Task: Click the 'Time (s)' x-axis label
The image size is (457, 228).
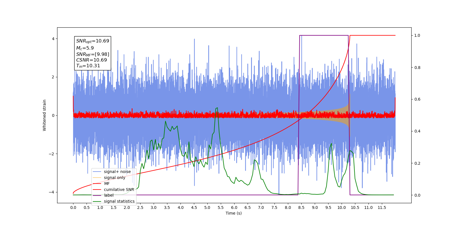Action: pos(234,213)
